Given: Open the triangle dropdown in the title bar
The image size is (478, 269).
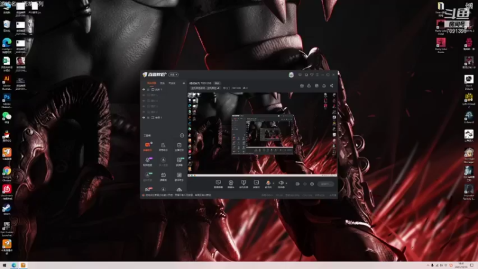Looking at the screenshot, I should coord(311,75).
